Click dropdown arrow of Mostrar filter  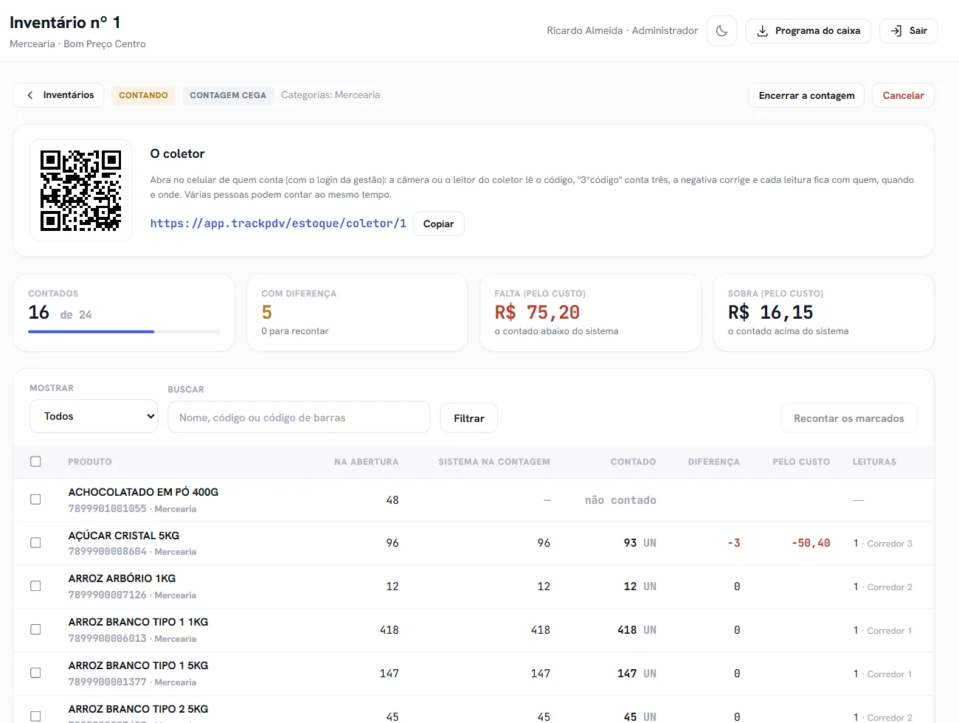point(150,417)
